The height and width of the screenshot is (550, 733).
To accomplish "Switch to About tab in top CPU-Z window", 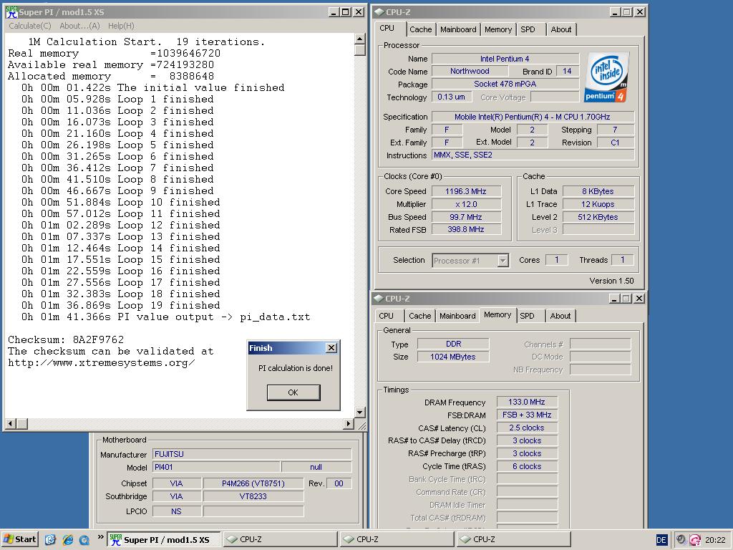I will [561, 29].
